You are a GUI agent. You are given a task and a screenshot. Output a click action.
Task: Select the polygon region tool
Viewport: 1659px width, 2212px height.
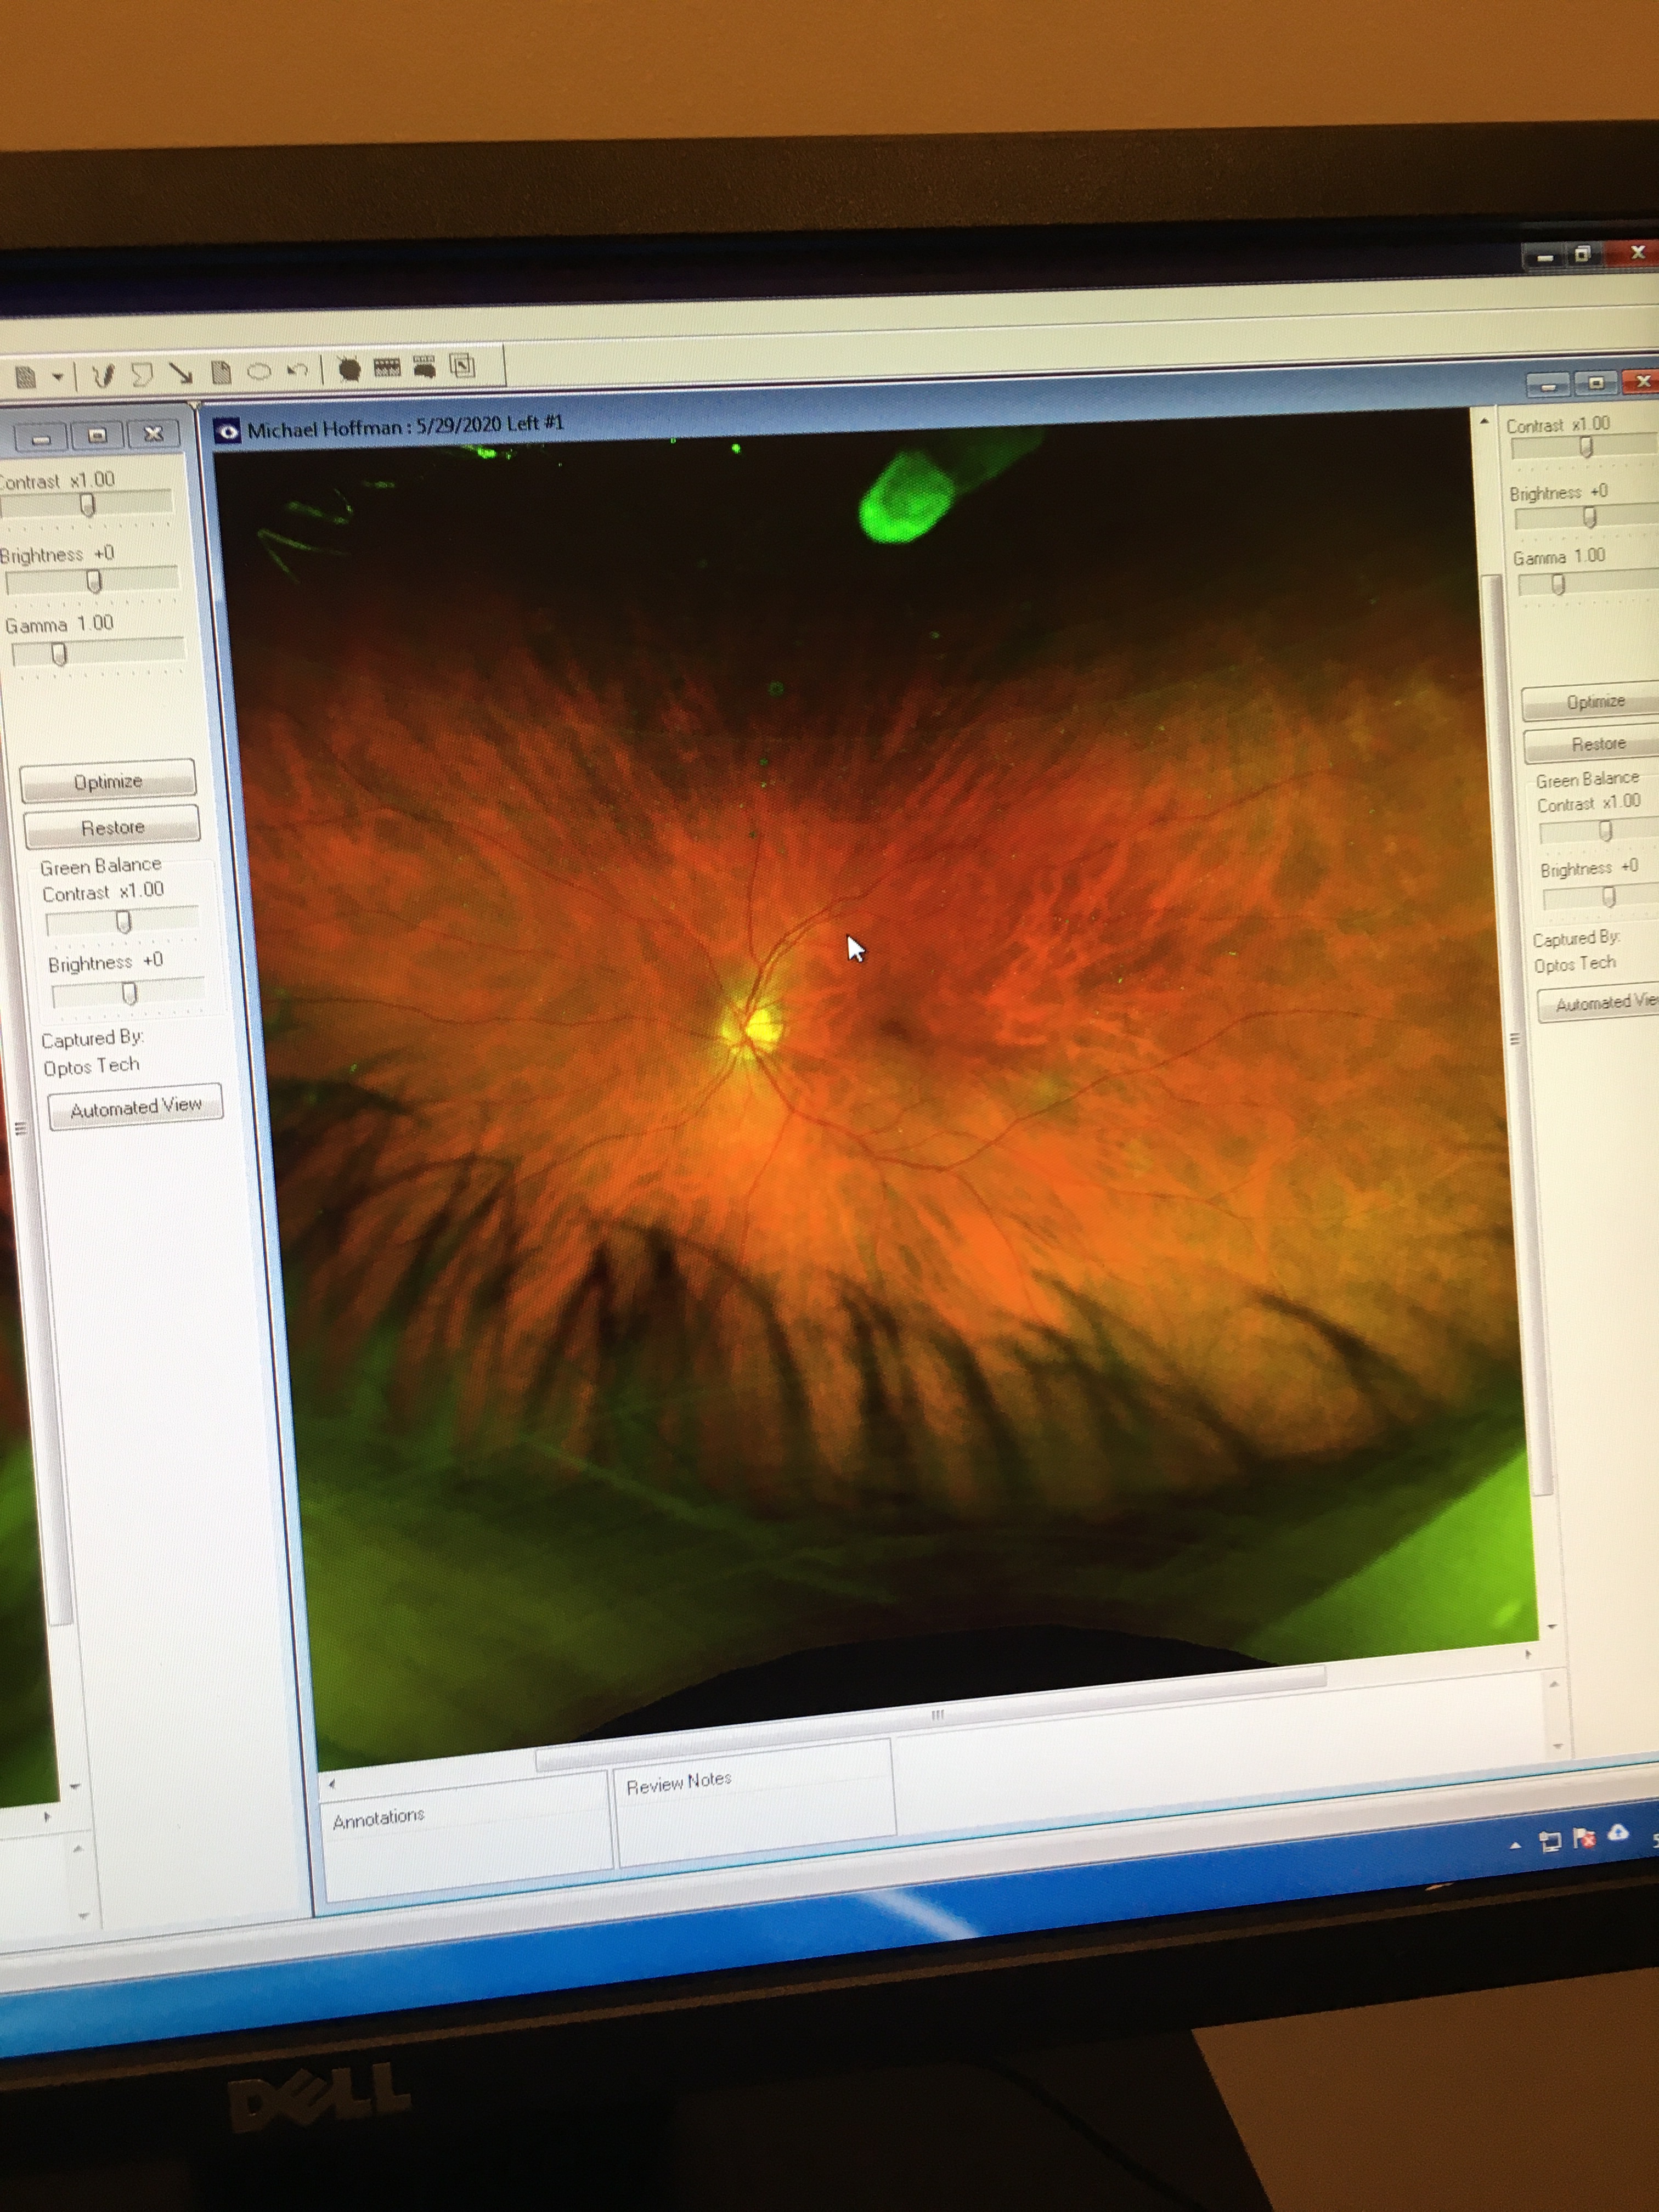click(x=142, y=374)
